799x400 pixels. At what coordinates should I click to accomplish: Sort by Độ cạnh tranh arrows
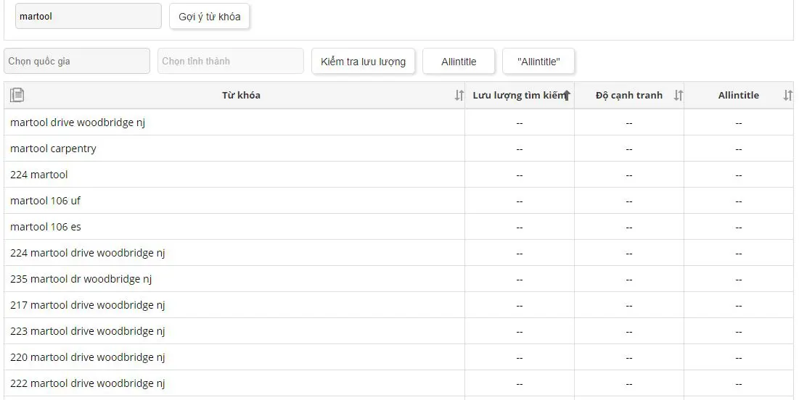pyautogui.click(x=678, y=95)
